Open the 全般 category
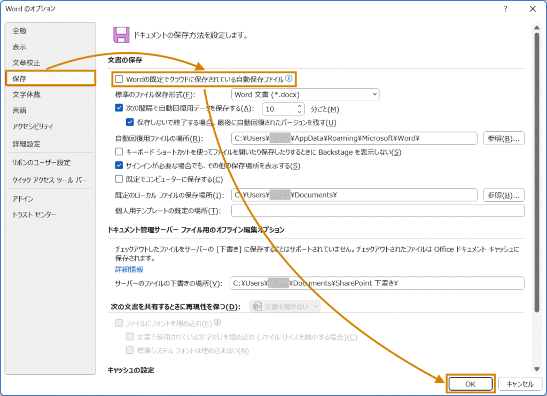This screenshot has width=547, height=396. click(x=51, y=30)
